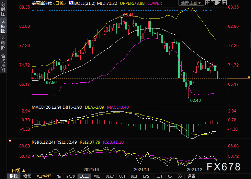
Task: Click the right axis 71.72 price label
Action: [x=233, y=65]
